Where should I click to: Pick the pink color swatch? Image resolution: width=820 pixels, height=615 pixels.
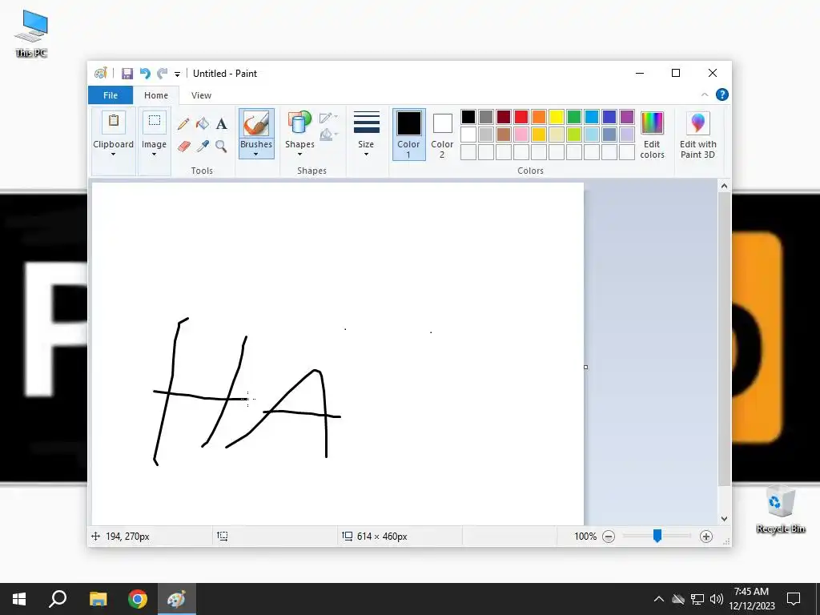521,135
